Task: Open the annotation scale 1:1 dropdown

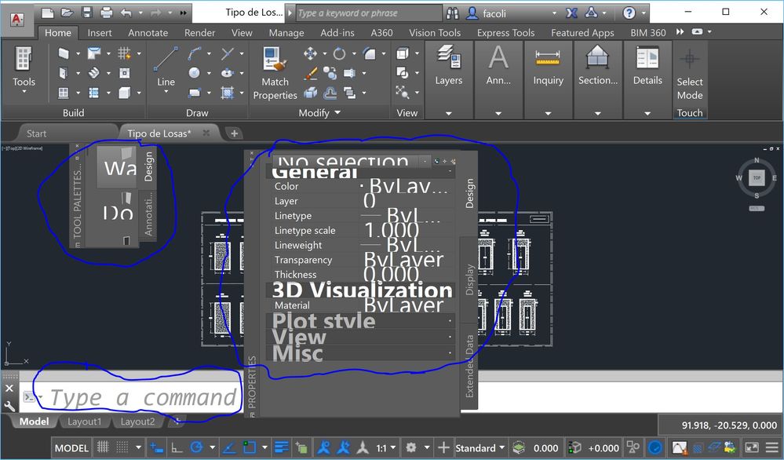Action: coord(386,448)
